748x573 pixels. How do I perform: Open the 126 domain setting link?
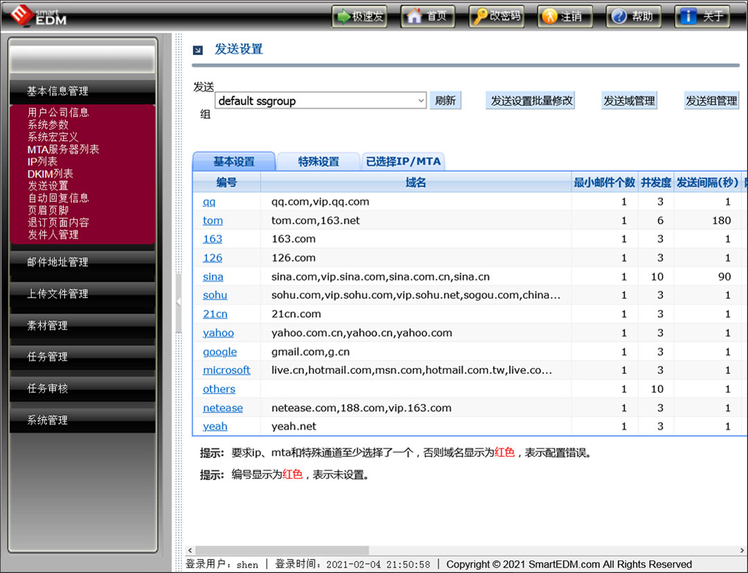pos(213,258)
